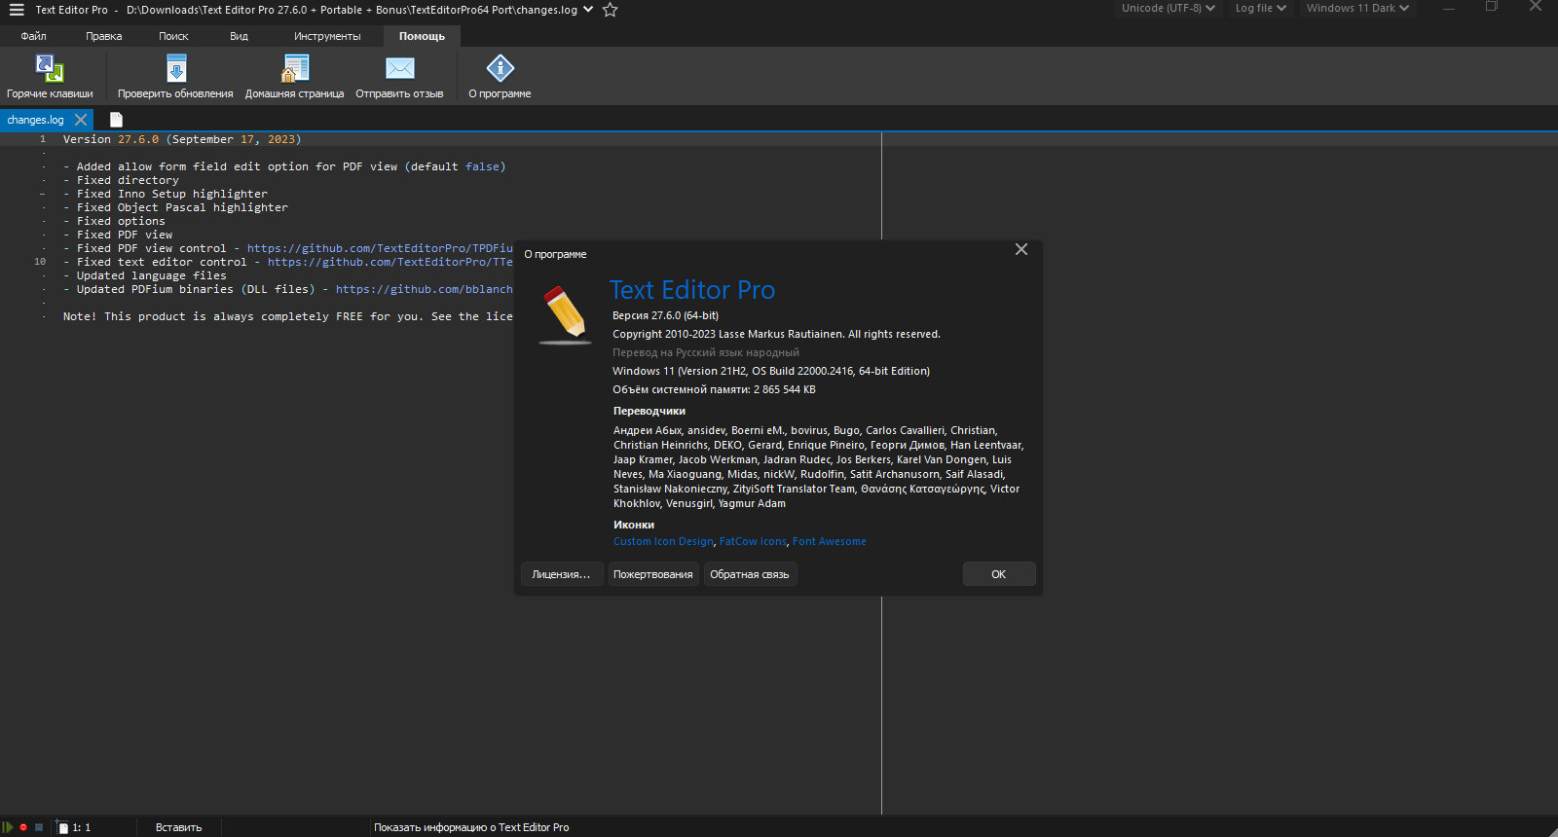Click the Лицензия… button
The image size is (1558, 837).
(x=561, y=574)
